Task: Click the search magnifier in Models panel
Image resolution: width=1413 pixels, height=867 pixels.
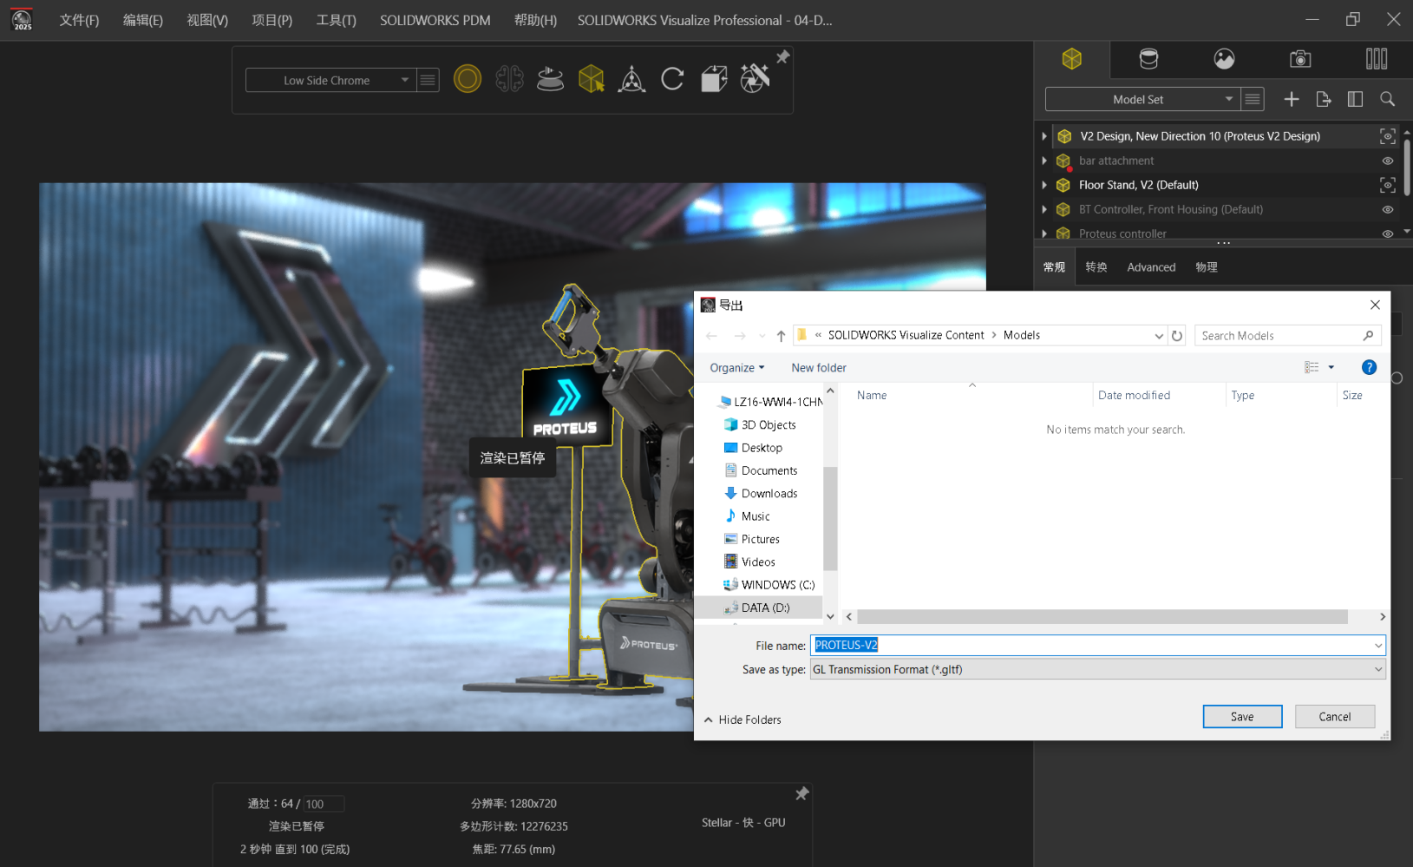Action: click(1387, 99)
